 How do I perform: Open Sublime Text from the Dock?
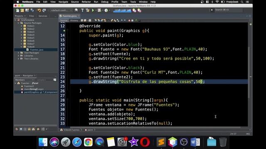tap(161, 142)
